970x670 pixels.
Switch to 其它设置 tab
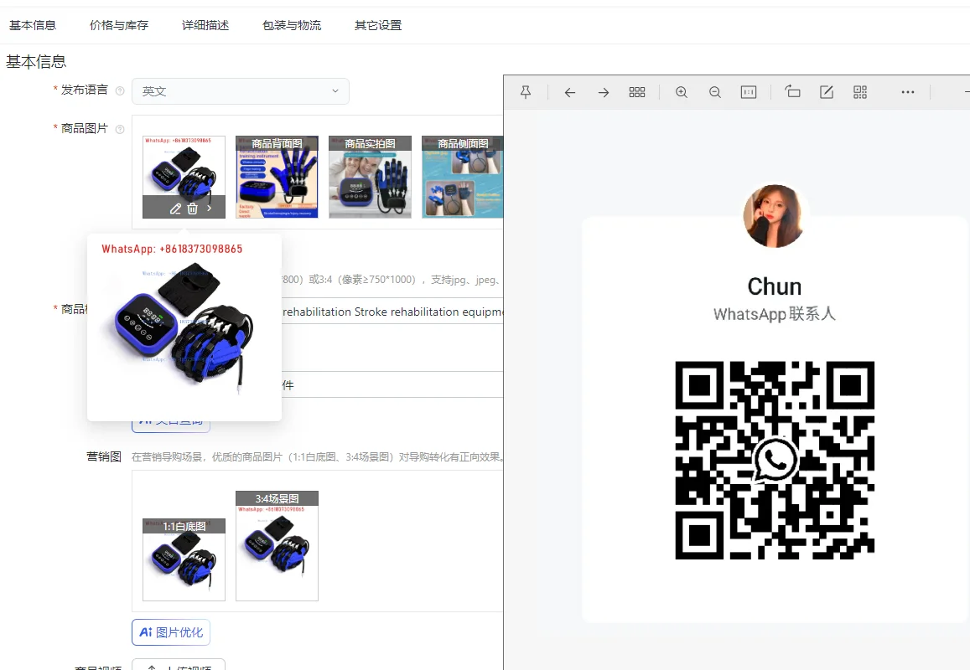[x=378, y=25]
